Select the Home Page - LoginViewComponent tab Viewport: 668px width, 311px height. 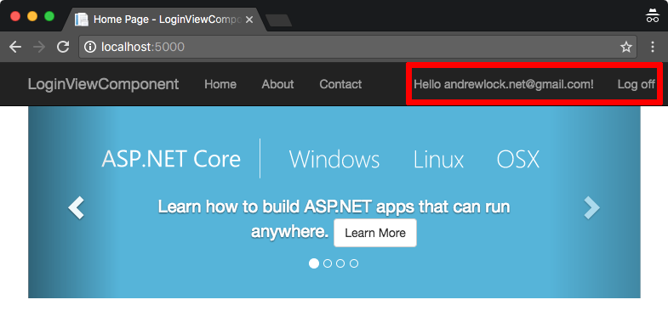164,20
